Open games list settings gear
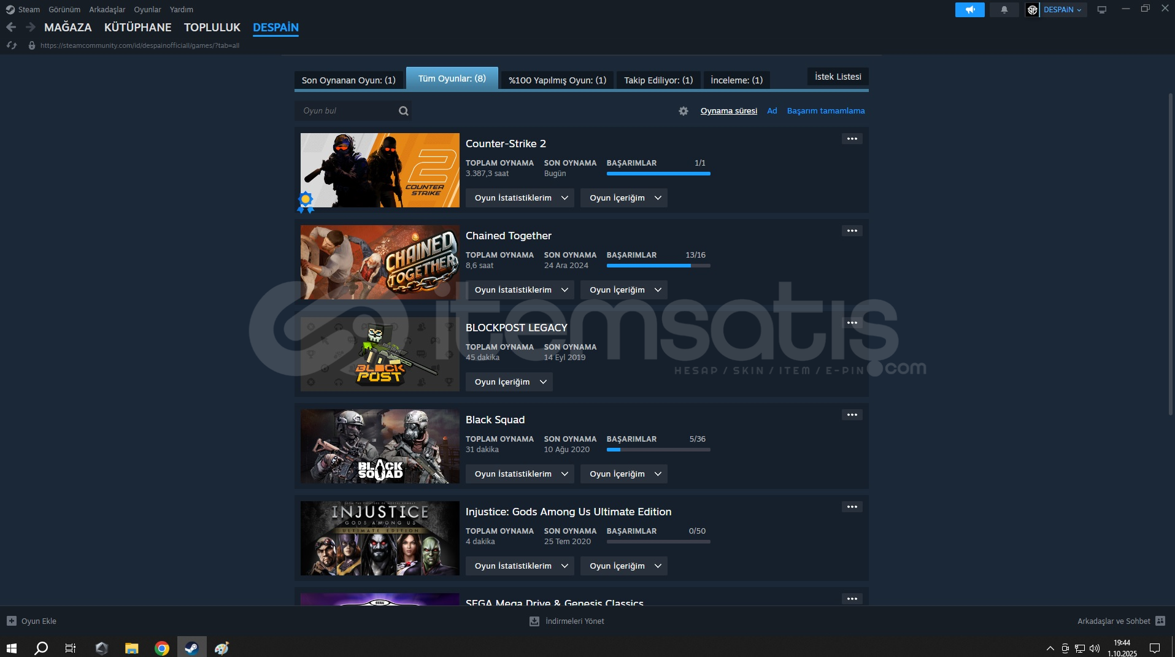 click(684, 111)
